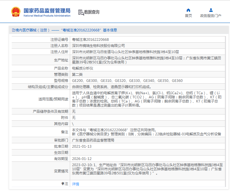This screenshot has height=192, width=230.
Task: Click the 注册人名称 label
Action: click(x=59, y=46)
